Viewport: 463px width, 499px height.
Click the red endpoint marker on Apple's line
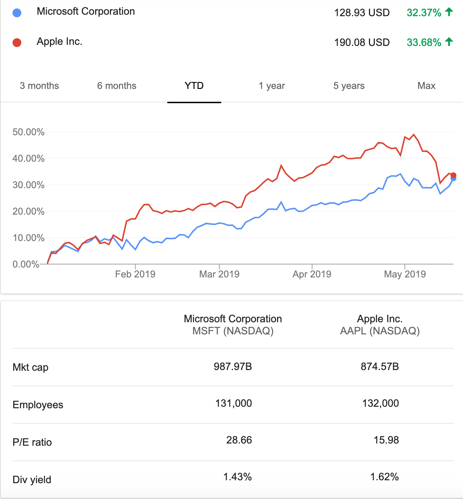click(x=453, y=175)
